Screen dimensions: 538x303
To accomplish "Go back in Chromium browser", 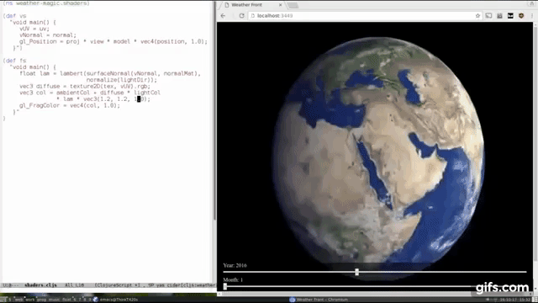I will click(x=223, y=16).
